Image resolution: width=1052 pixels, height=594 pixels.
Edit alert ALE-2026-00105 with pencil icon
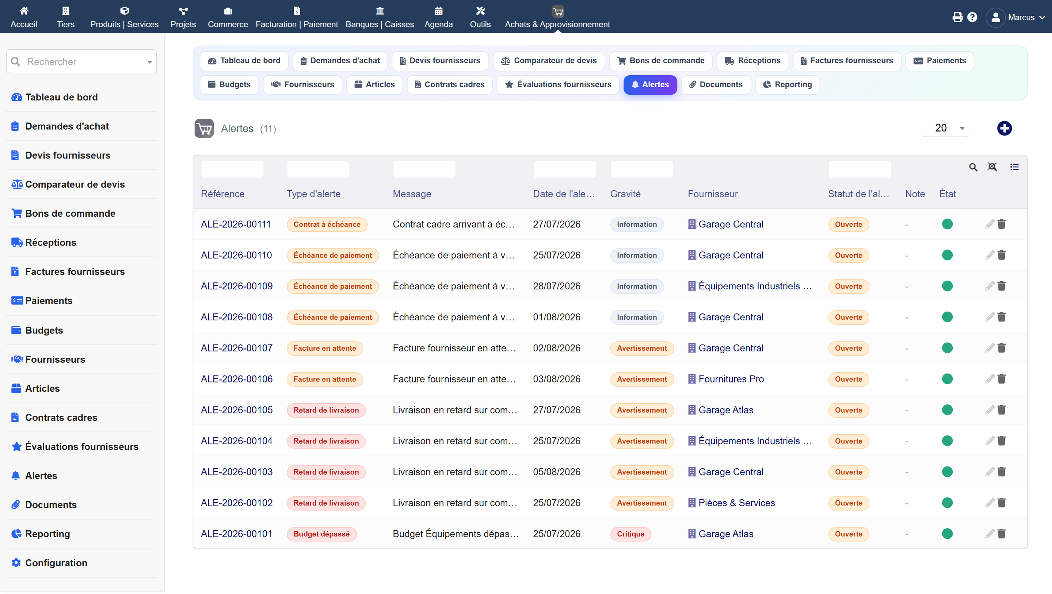coord(990,410)
